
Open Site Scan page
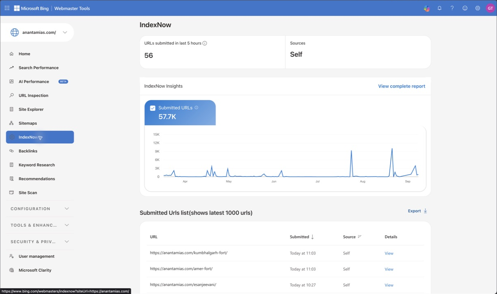pyautogui.click(x=28, y=192)
